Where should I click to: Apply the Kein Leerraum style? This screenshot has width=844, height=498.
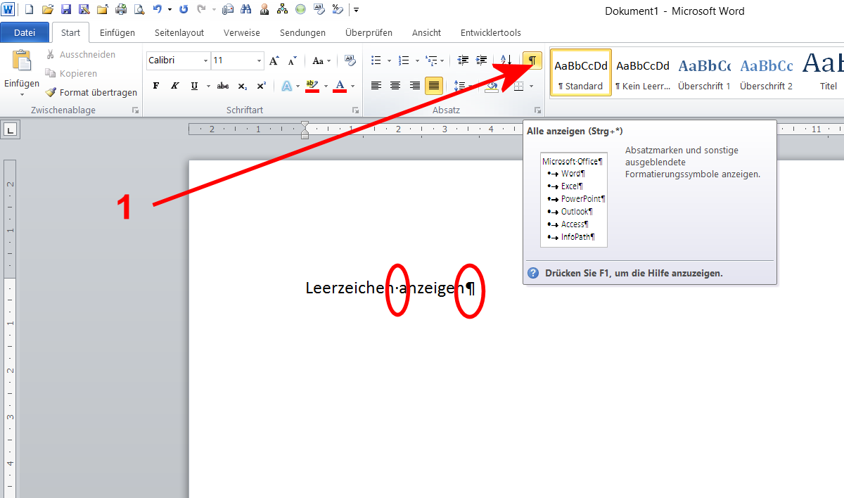(x=643, y=72)
